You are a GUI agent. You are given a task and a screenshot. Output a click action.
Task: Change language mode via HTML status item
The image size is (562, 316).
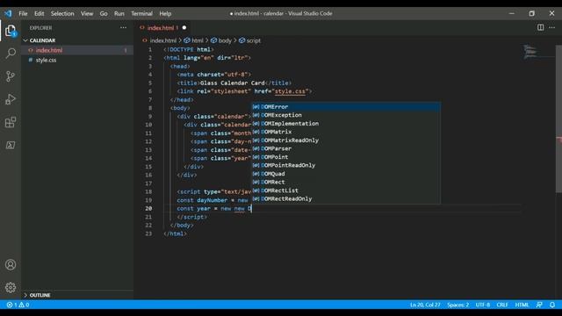(522, 305)
